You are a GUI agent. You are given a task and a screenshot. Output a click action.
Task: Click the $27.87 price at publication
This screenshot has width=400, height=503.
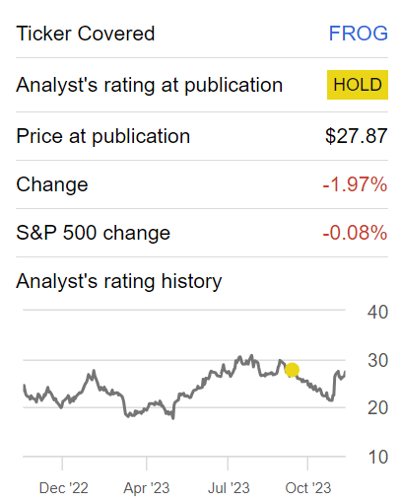357,136
